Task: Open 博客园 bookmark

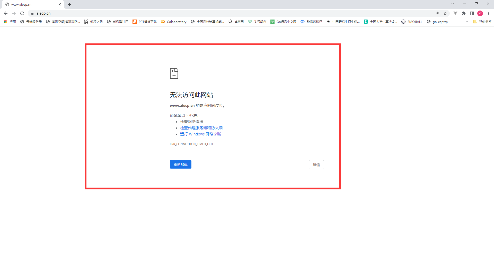Action: [236, 22]
